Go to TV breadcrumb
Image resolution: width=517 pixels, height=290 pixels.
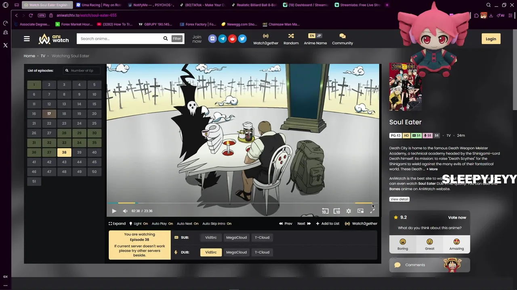[x=43, y=56]
